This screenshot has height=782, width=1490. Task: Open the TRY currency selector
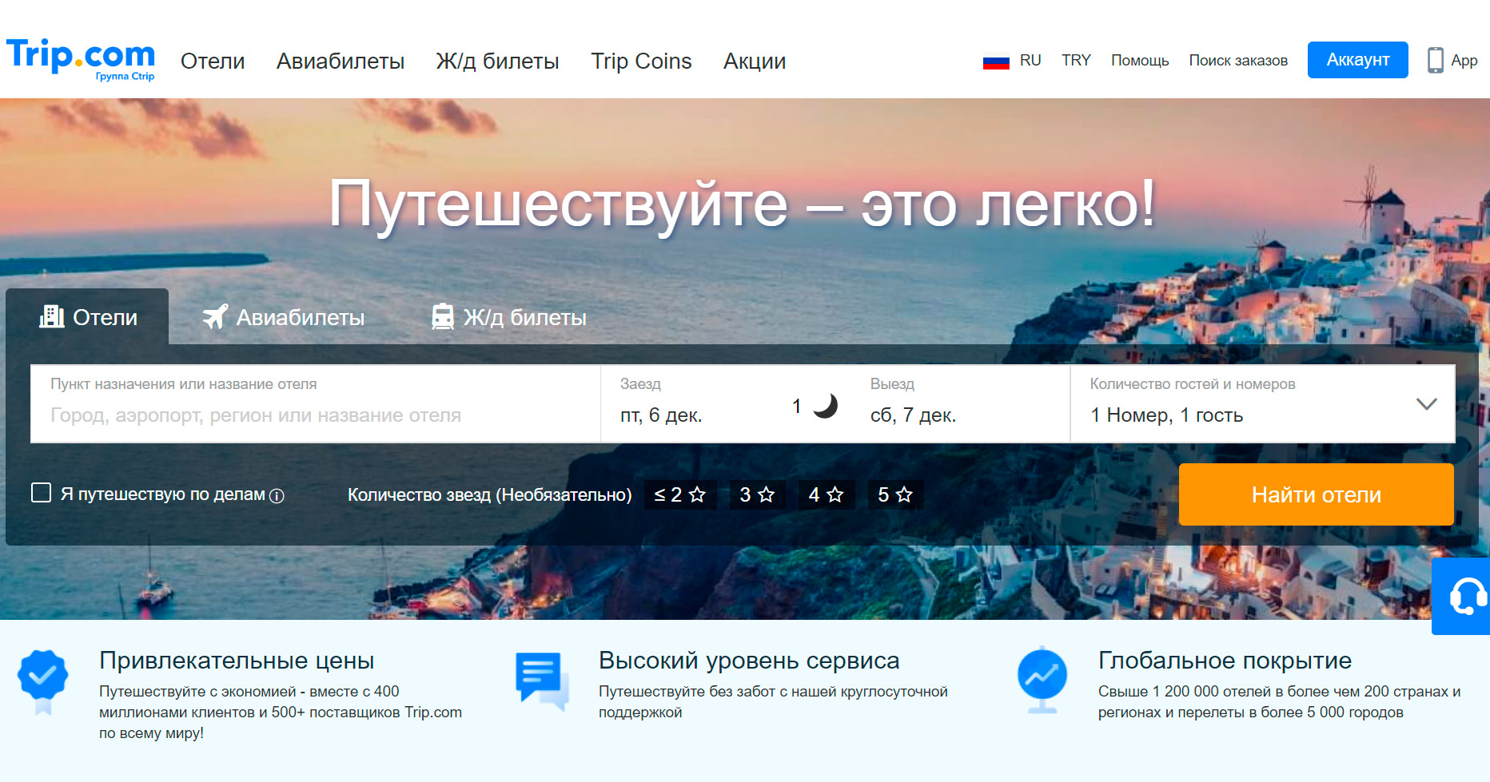[x=1075, y=61]
